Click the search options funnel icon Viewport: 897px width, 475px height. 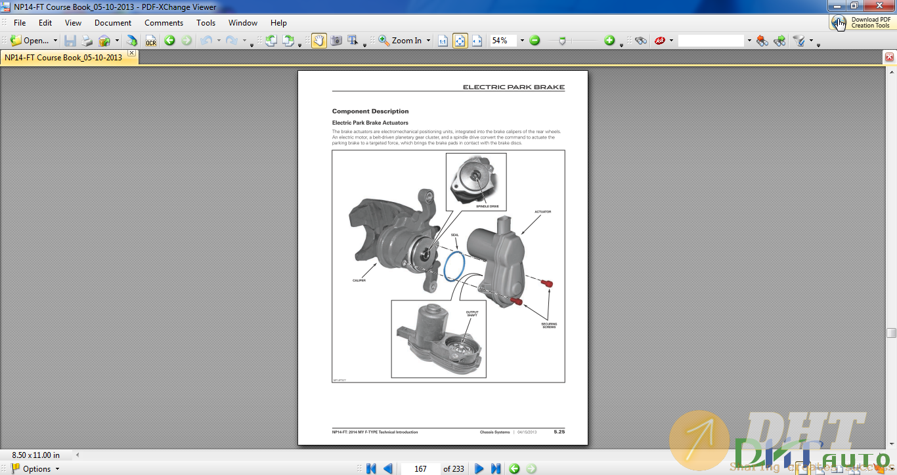[x=799, y=41]
